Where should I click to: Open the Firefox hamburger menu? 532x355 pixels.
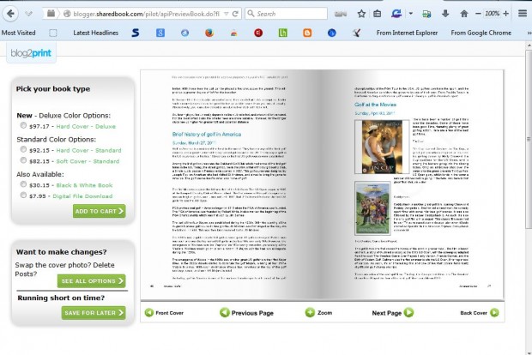coord(523,14)
